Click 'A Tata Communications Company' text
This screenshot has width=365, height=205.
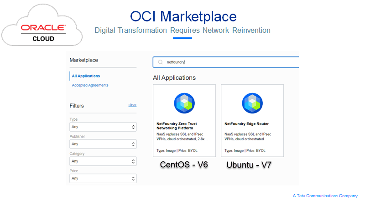click(325, 196)
